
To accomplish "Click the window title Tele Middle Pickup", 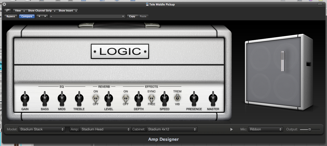I will coord(162,4).
